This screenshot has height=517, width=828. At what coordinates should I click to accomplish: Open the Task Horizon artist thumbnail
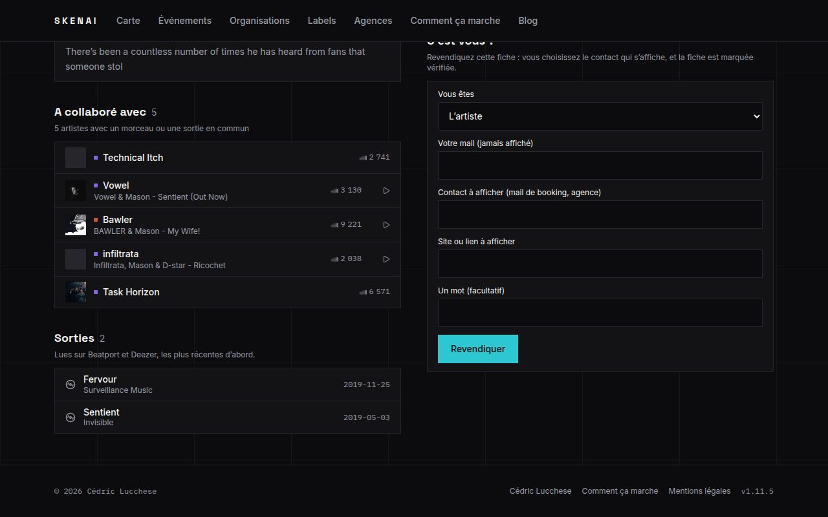(x=76, y=292)
